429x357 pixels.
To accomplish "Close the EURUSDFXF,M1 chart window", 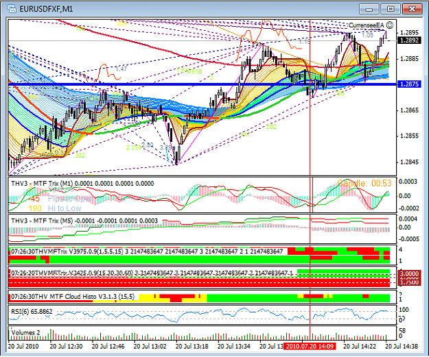I will (412, 9).
